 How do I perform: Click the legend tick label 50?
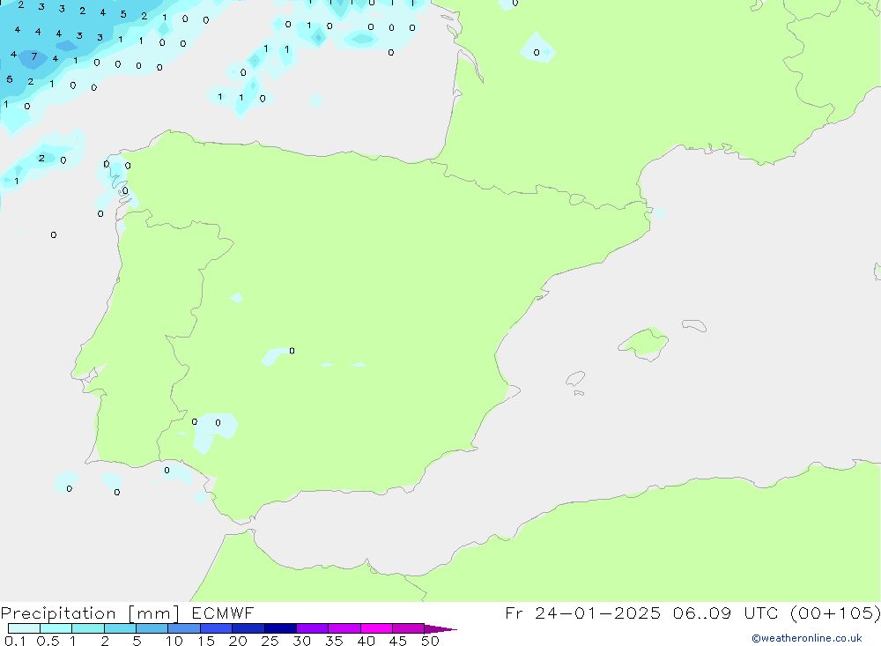[429, 641]
